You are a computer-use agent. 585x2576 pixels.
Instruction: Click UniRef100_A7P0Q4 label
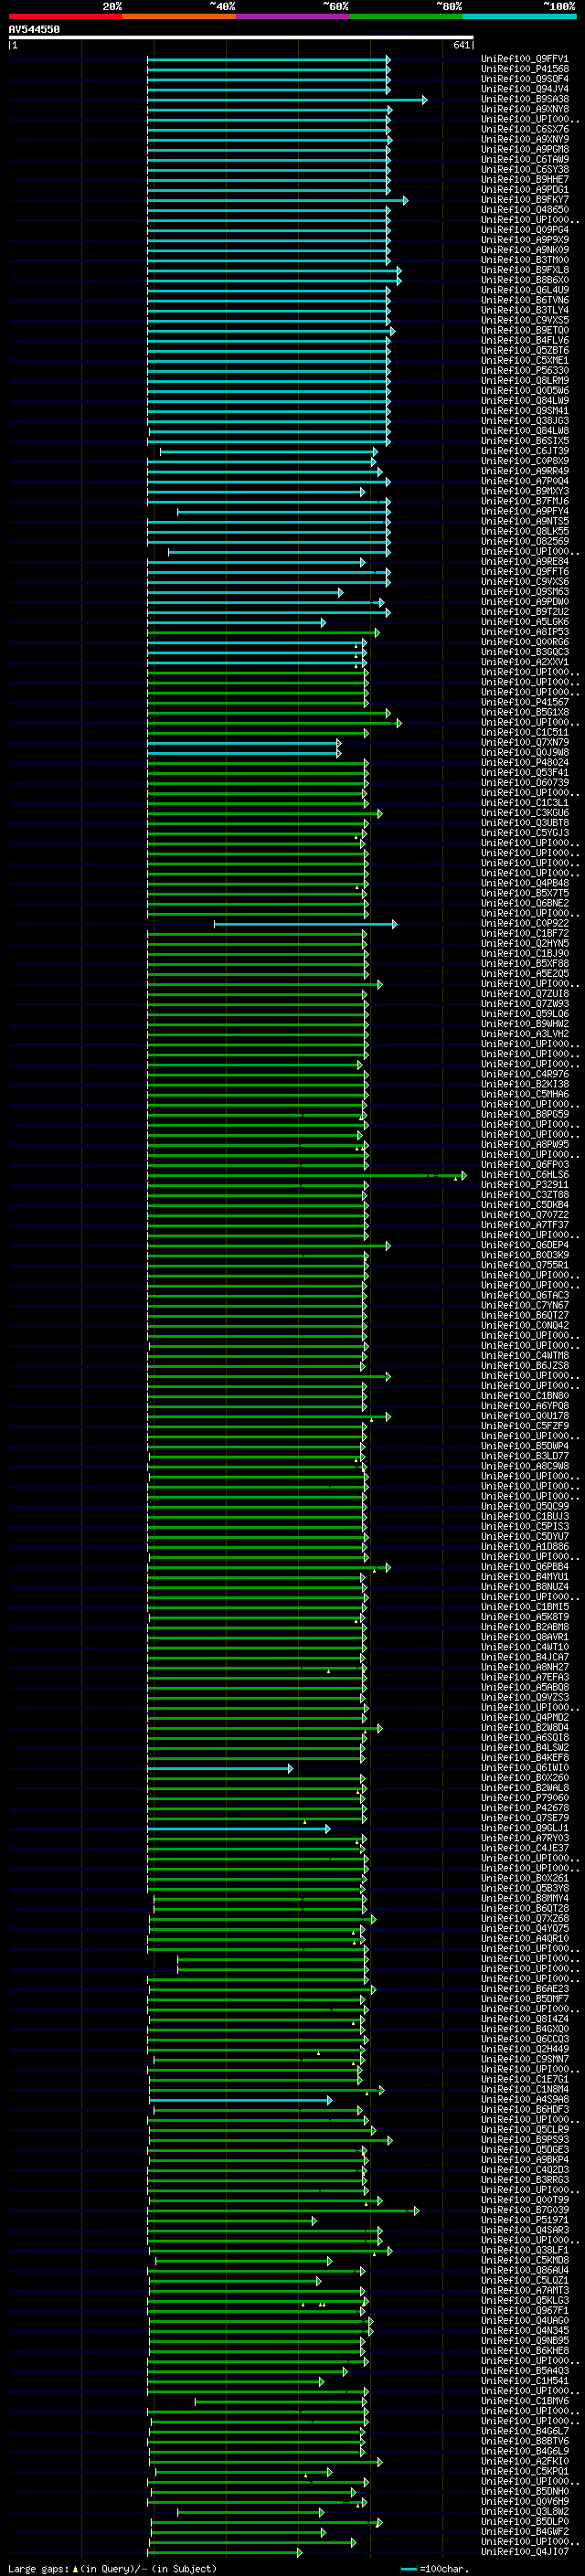[x=525, y=481]
